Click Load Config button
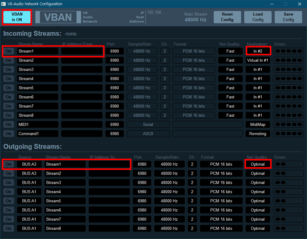Screen dimensions: 307x239 [258, 17]
